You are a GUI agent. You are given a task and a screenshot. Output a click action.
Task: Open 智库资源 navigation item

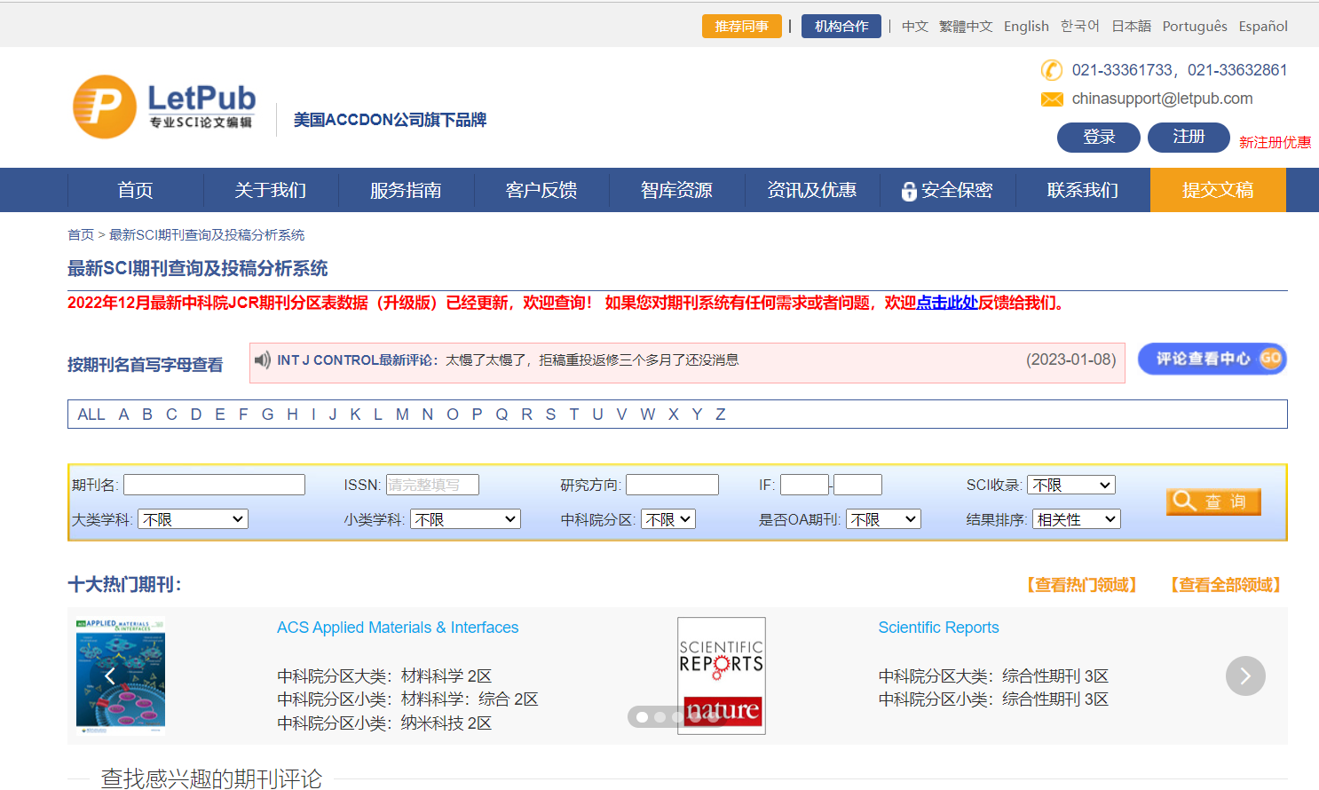[676, 190]
